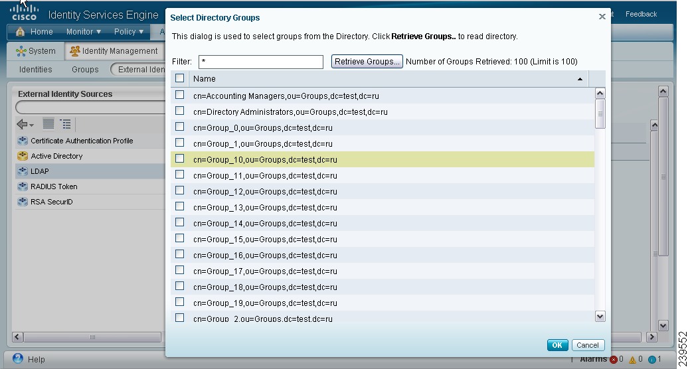
Task: Check the Group_16 checkbox
Action: (x=179, y=254)
